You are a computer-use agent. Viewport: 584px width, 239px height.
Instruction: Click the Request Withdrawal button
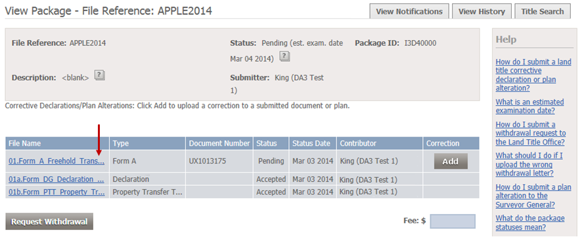tap(49, 221)
